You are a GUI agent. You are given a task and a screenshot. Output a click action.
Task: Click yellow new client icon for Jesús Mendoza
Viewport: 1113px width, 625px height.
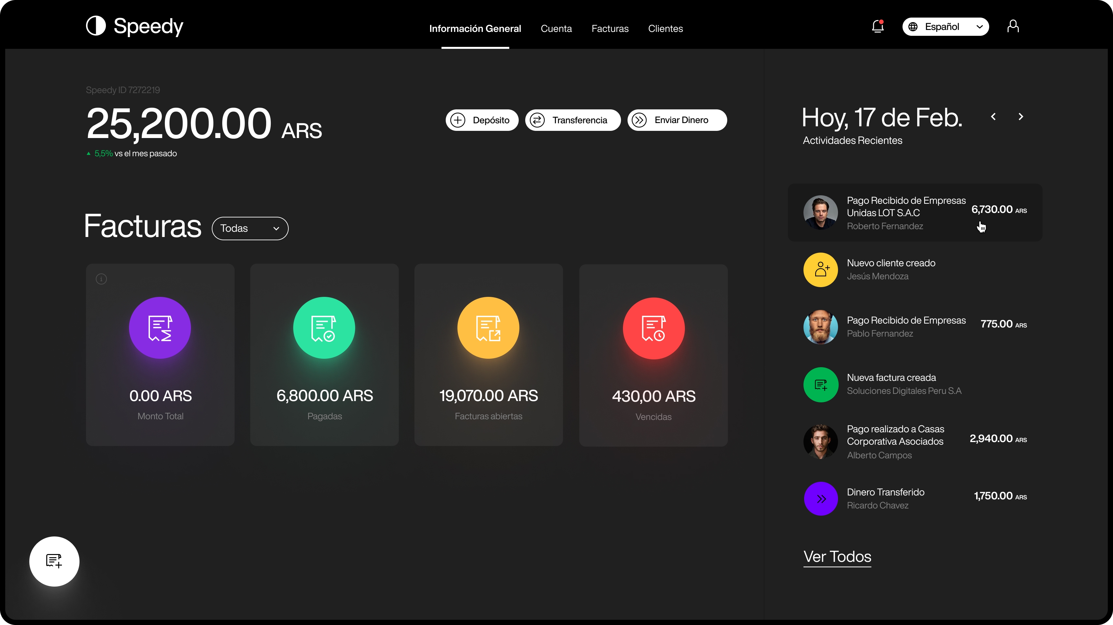click(x=820, y=270)
